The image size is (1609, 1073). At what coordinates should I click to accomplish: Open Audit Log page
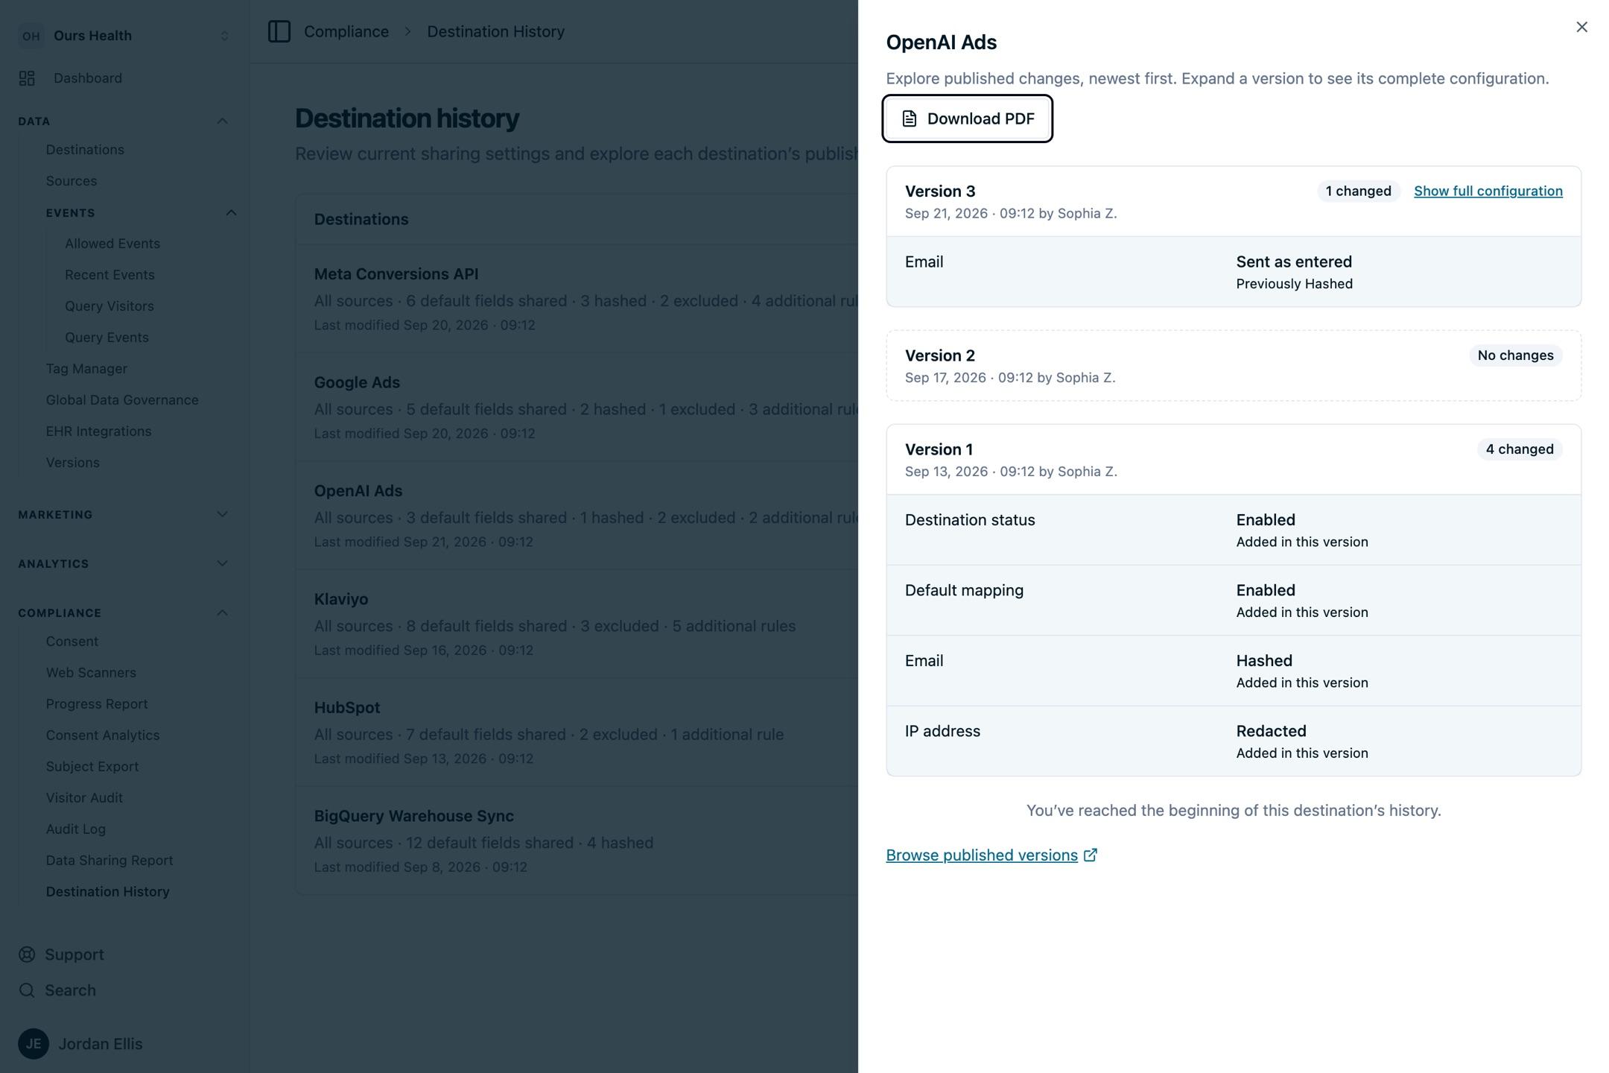tap(75, 829)
